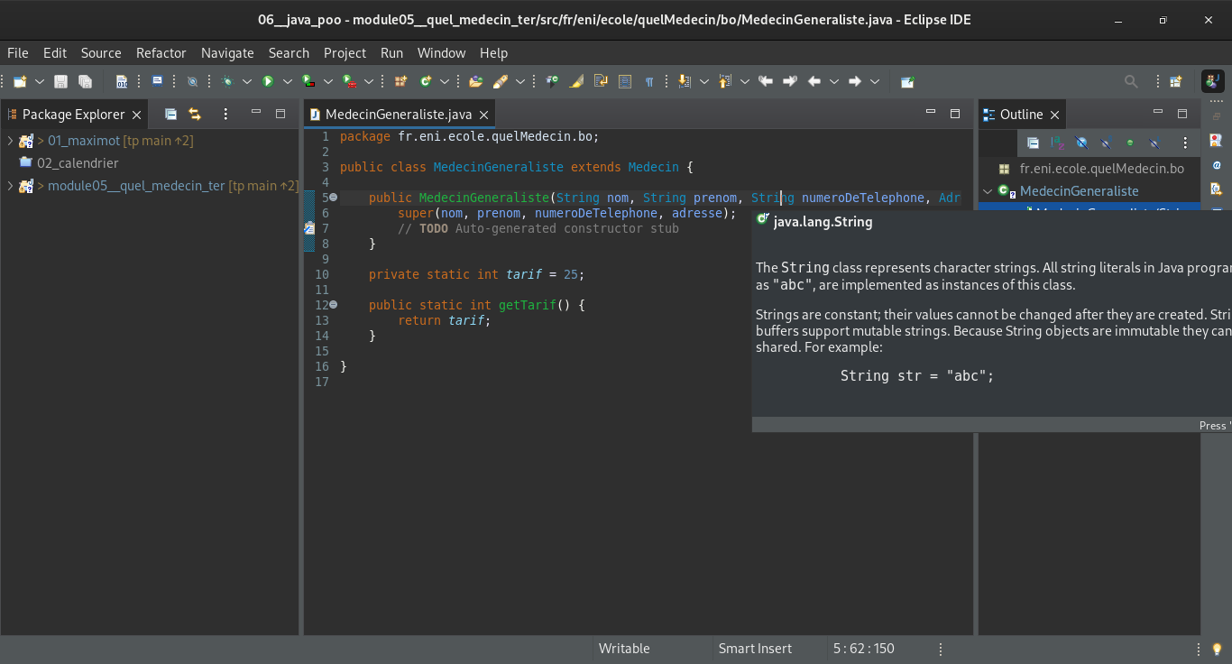Click the New Java Class icon
The height and width of the screenshot is (664, 1232).
tap(426, 81)
